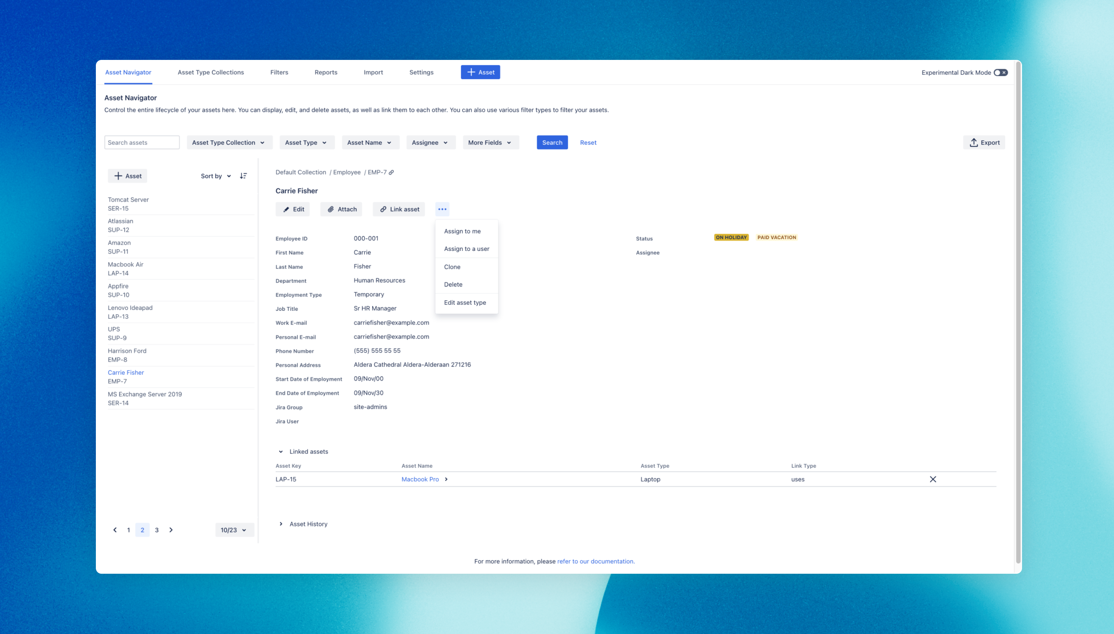Switch to Asset Type Collections tab
Viewport: 1114px width, 634px height.
pos(211,72)
